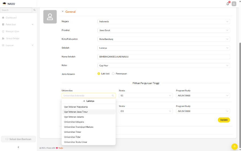Click the Dashboard home icon

point(3,17)
